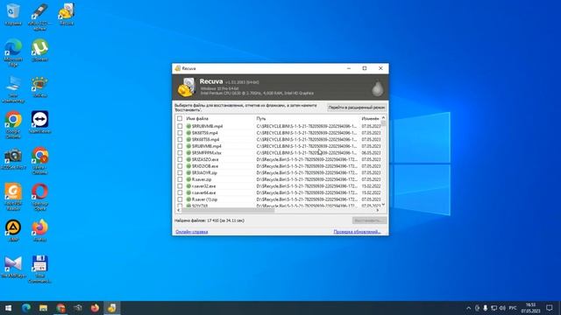
Task: Open Edge from the taskbar
Action: [26, 308]
